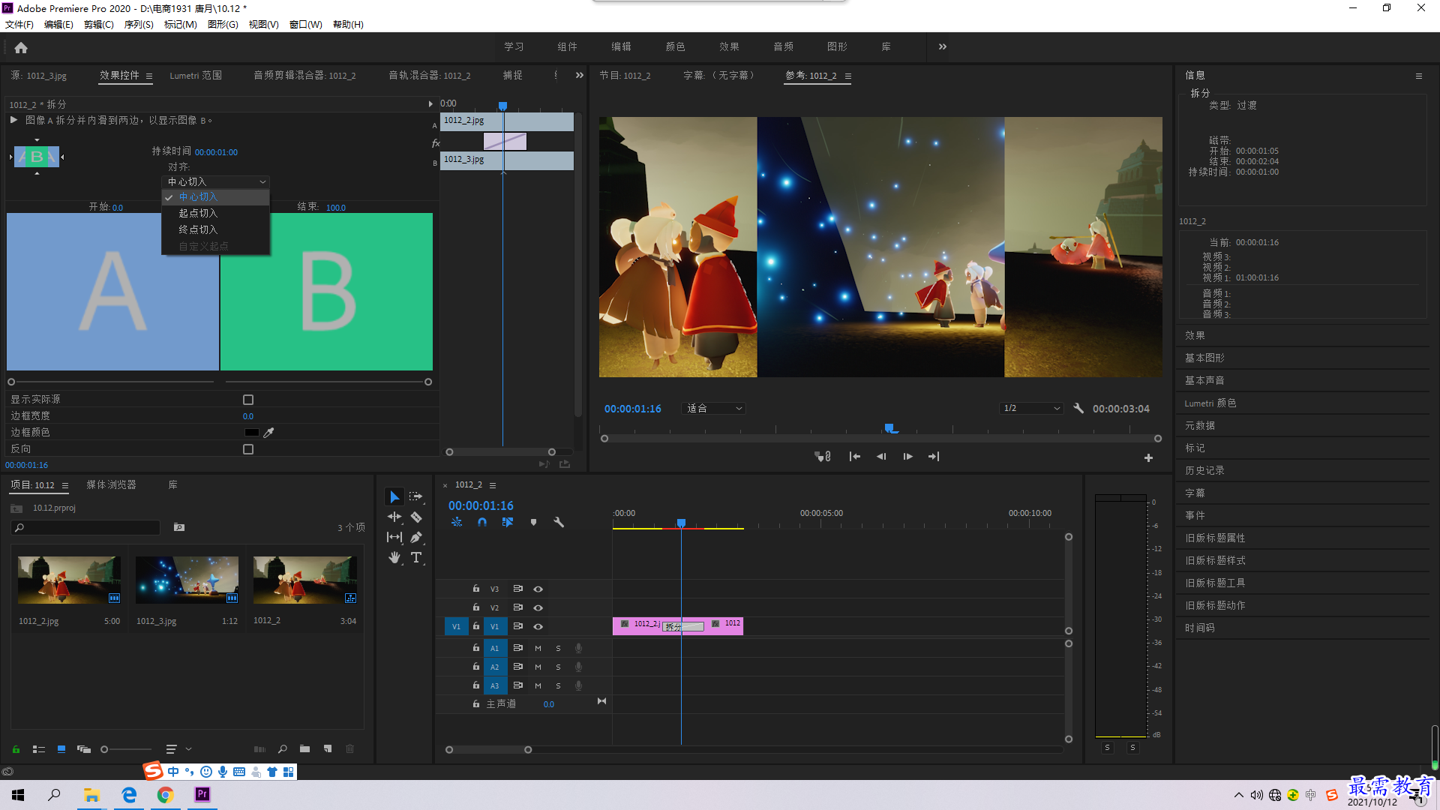The image size is (1440, 810).
Task: Click New Item icon in Project panel
Action: [328, 749]
